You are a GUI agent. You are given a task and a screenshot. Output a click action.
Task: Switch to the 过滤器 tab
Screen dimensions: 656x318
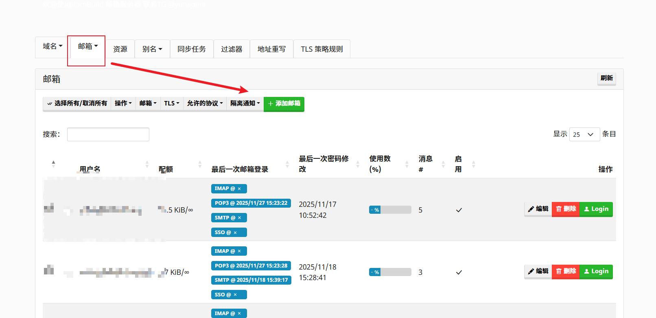point(232,49)
